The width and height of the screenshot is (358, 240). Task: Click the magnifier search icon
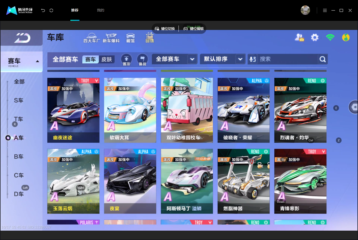click(x=323, y=59)
